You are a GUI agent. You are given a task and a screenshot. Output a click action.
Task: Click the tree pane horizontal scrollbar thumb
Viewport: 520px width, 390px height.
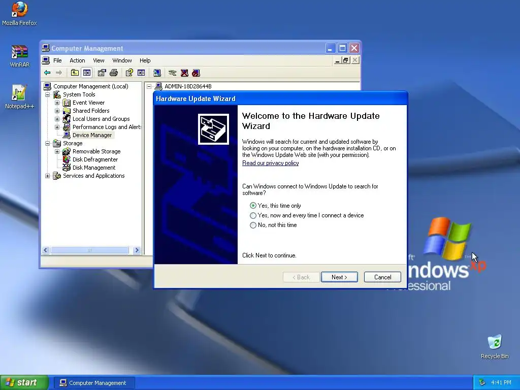89,250
